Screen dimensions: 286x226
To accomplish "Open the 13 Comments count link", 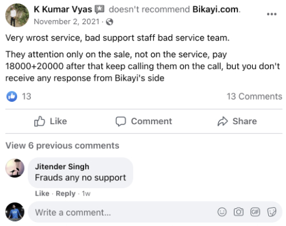I will (x=255, y=96).
